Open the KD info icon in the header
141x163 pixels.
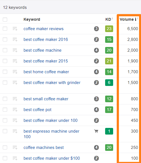pos(112,18)
